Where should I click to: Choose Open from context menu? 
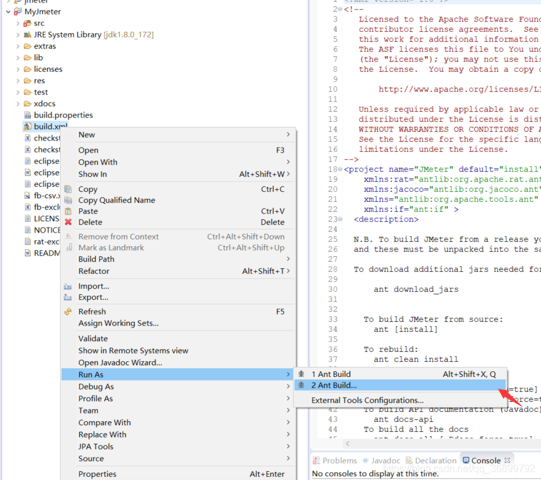coord(179,150)
